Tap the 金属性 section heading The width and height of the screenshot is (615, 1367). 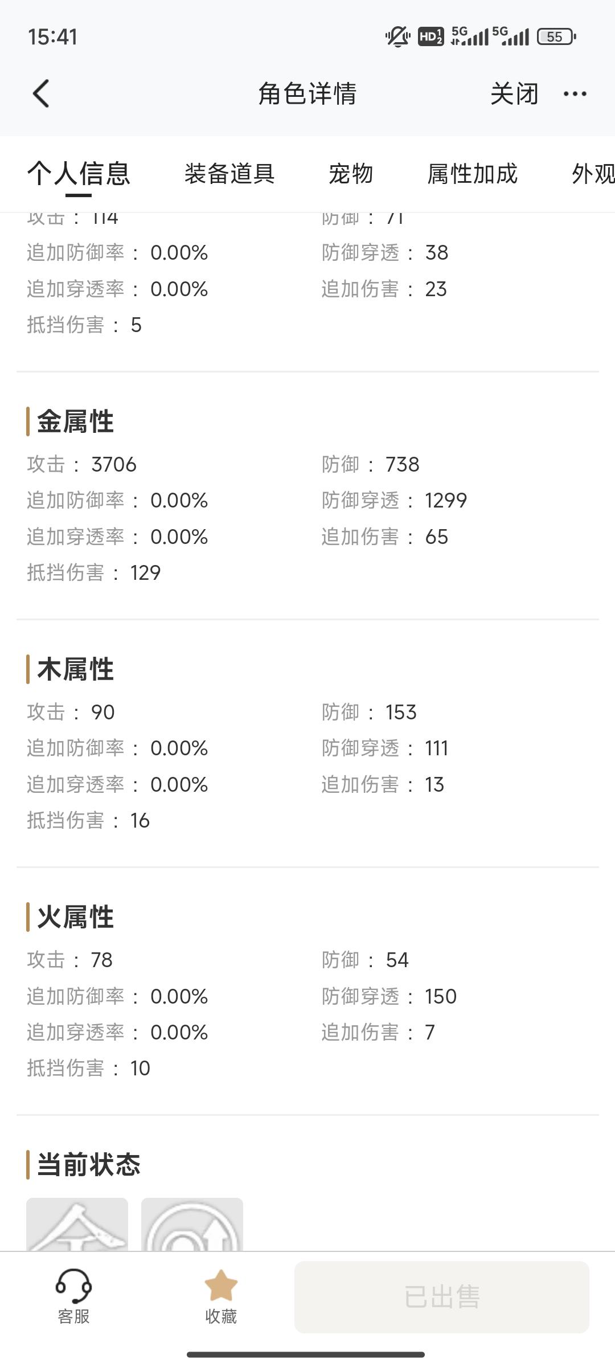pos(76,421)
